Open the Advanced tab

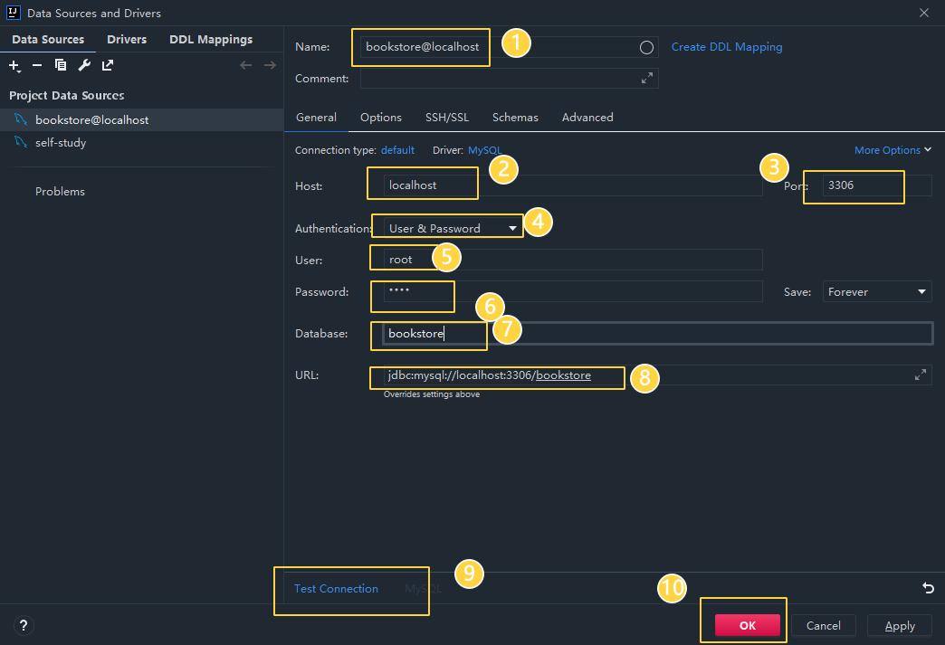pos(587,118)
